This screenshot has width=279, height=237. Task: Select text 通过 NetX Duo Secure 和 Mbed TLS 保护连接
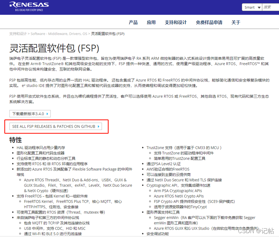pos(184,180)
